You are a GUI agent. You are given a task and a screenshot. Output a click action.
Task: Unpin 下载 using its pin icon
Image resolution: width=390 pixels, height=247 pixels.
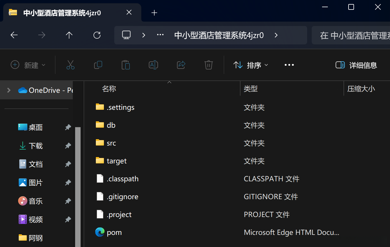68,146
